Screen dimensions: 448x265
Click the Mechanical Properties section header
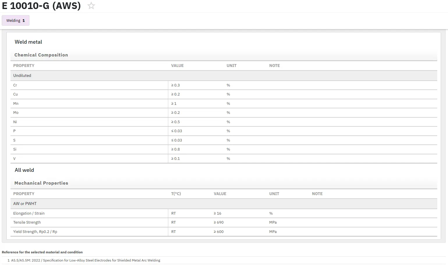pyautogui.click(x=41, y=183)
